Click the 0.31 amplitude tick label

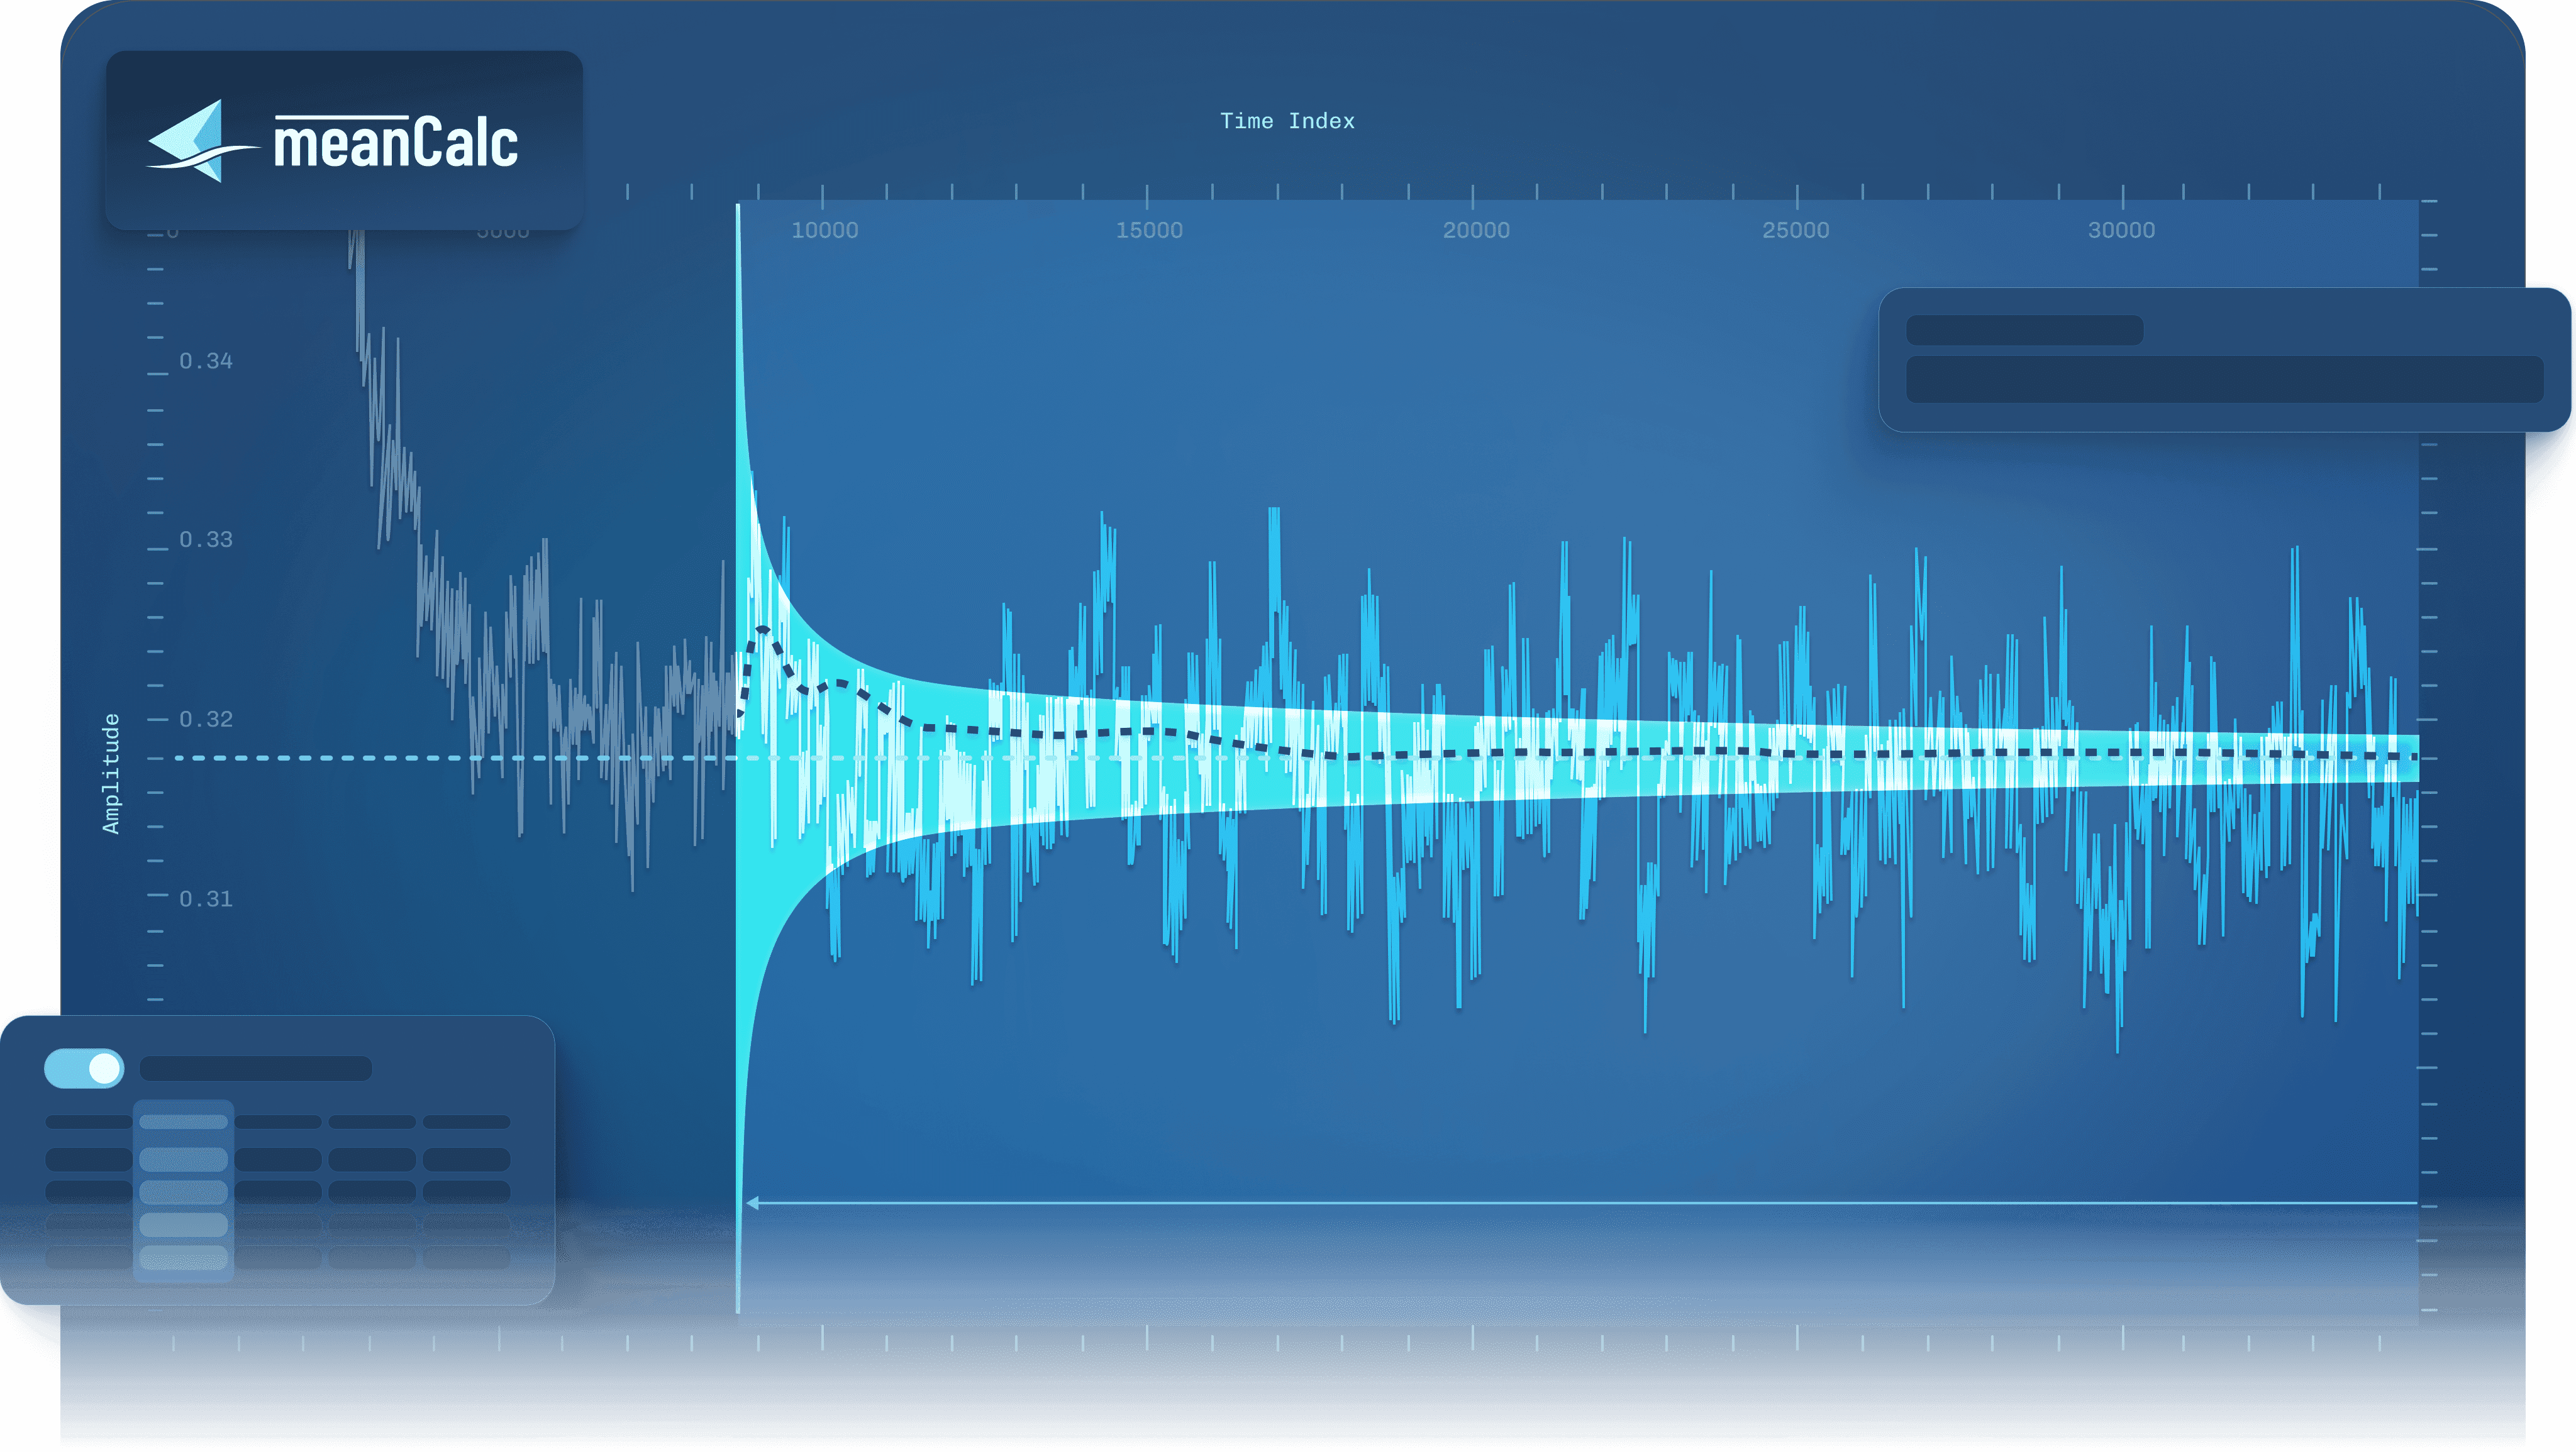205,898
